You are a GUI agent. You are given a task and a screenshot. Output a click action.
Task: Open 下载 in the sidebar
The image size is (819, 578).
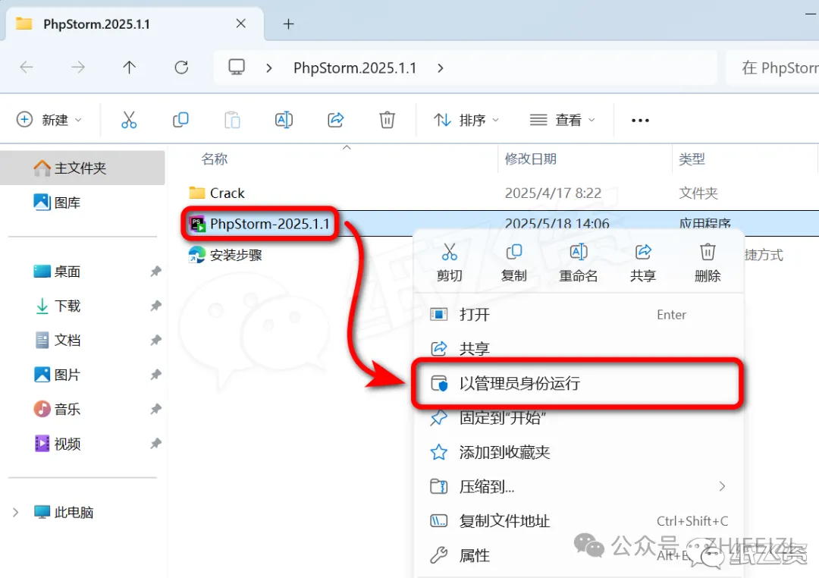[x=57, y=306]
